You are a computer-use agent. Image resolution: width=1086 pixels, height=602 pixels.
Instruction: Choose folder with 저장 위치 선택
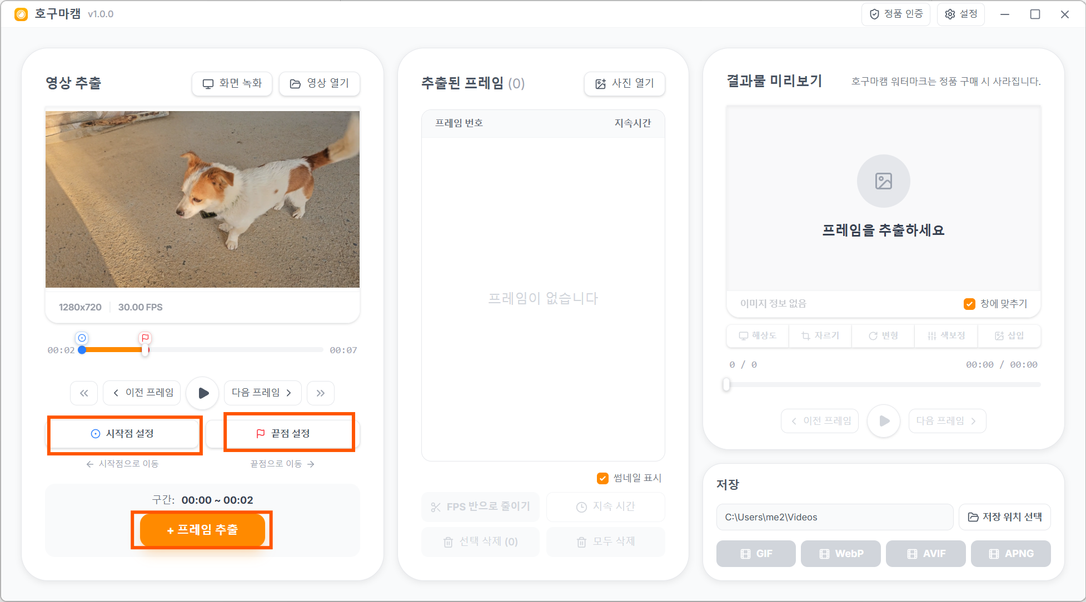coord(1004,517)
